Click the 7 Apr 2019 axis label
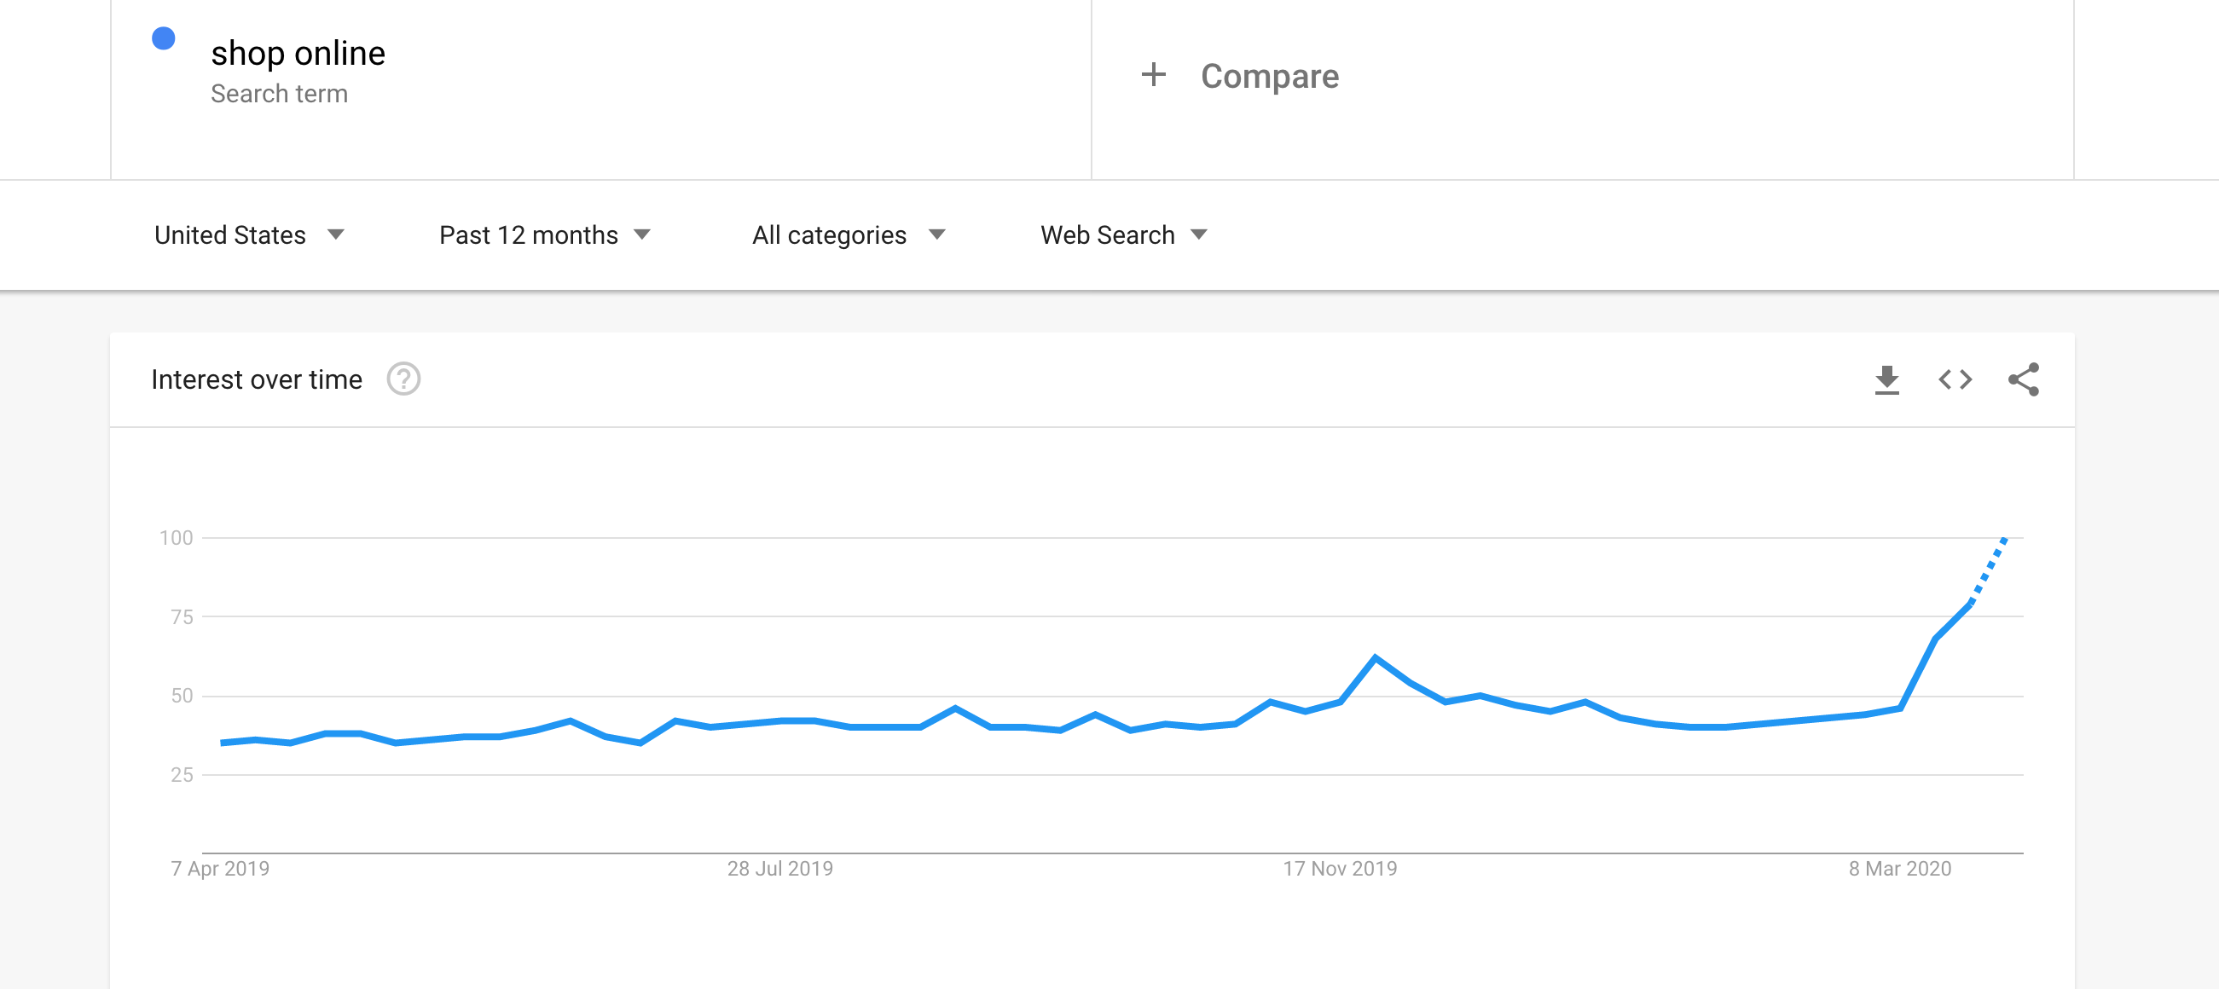The height and width of the screenshot is (989, 2219). coord(220,869)
